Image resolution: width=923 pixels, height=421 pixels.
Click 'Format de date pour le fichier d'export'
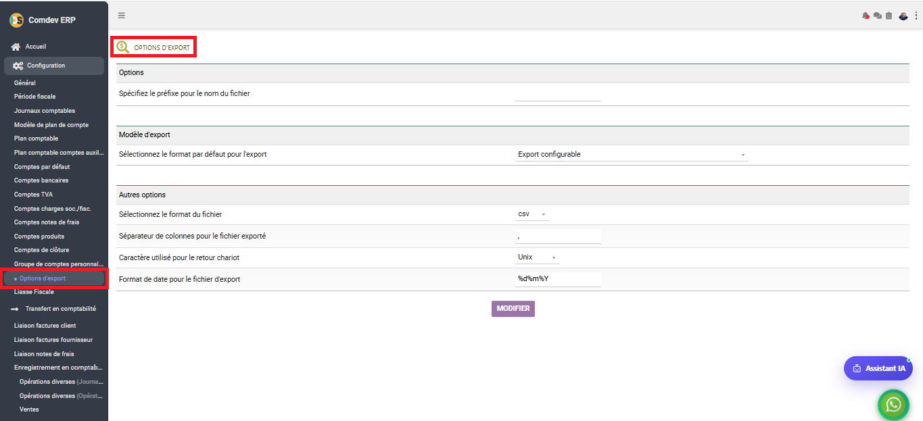point(180,279)
